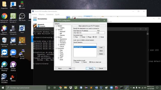The height and width of the screenshot is (90, 161).
Task: Click the Port input field
Action: click(101, 33)
